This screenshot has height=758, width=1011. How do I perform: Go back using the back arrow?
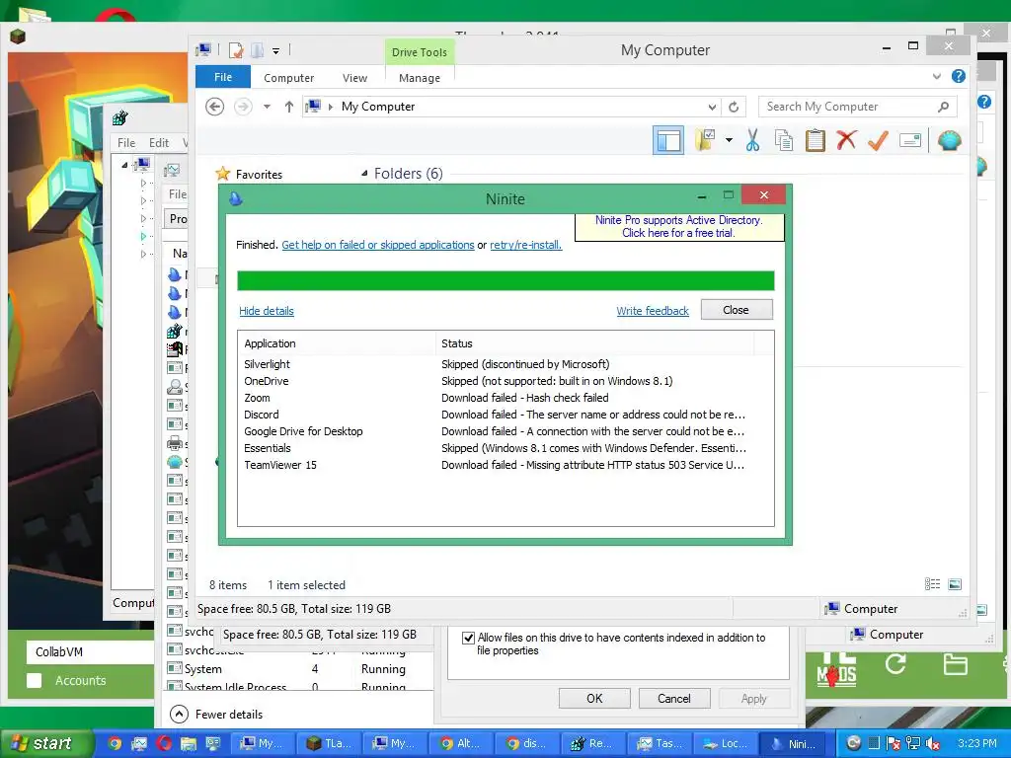tap(214, 107)
